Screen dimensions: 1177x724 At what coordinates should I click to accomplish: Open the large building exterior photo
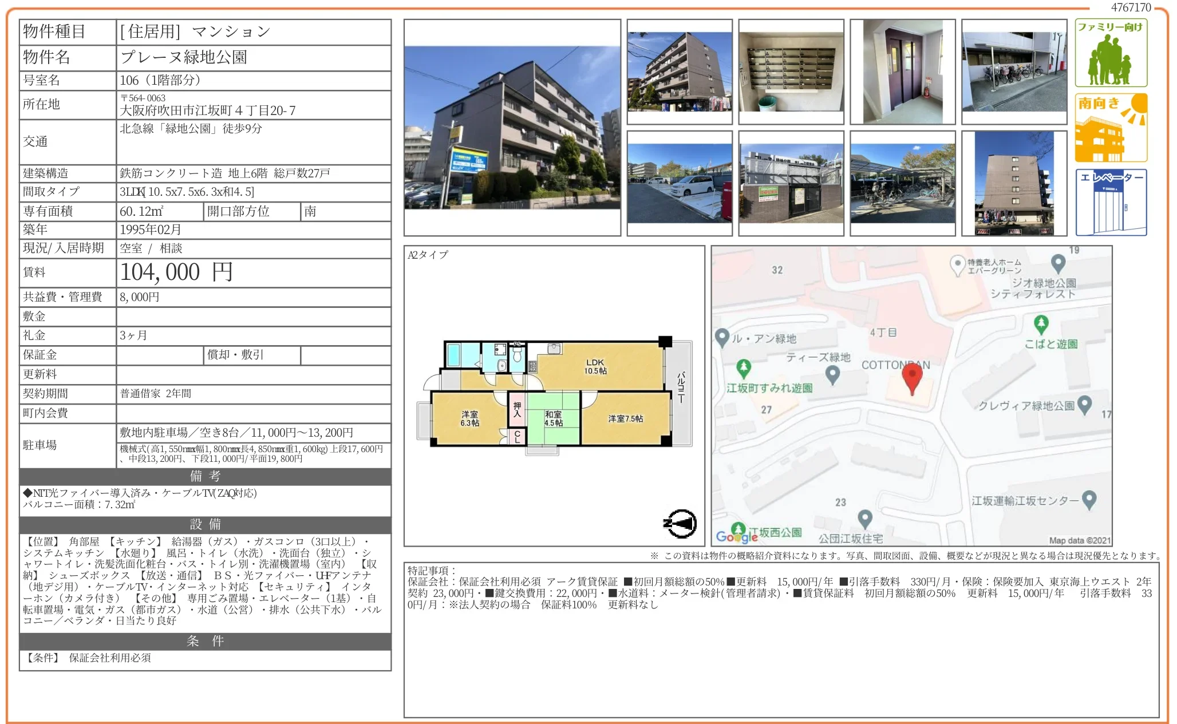pos(512,128)
